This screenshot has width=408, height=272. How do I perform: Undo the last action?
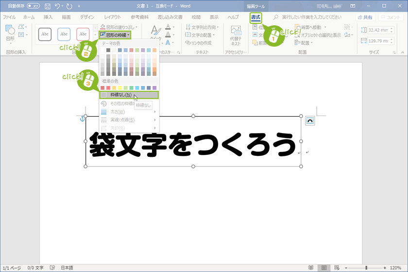coord(57,6)
